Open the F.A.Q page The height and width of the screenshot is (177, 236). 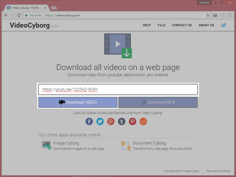pos(162,25)
